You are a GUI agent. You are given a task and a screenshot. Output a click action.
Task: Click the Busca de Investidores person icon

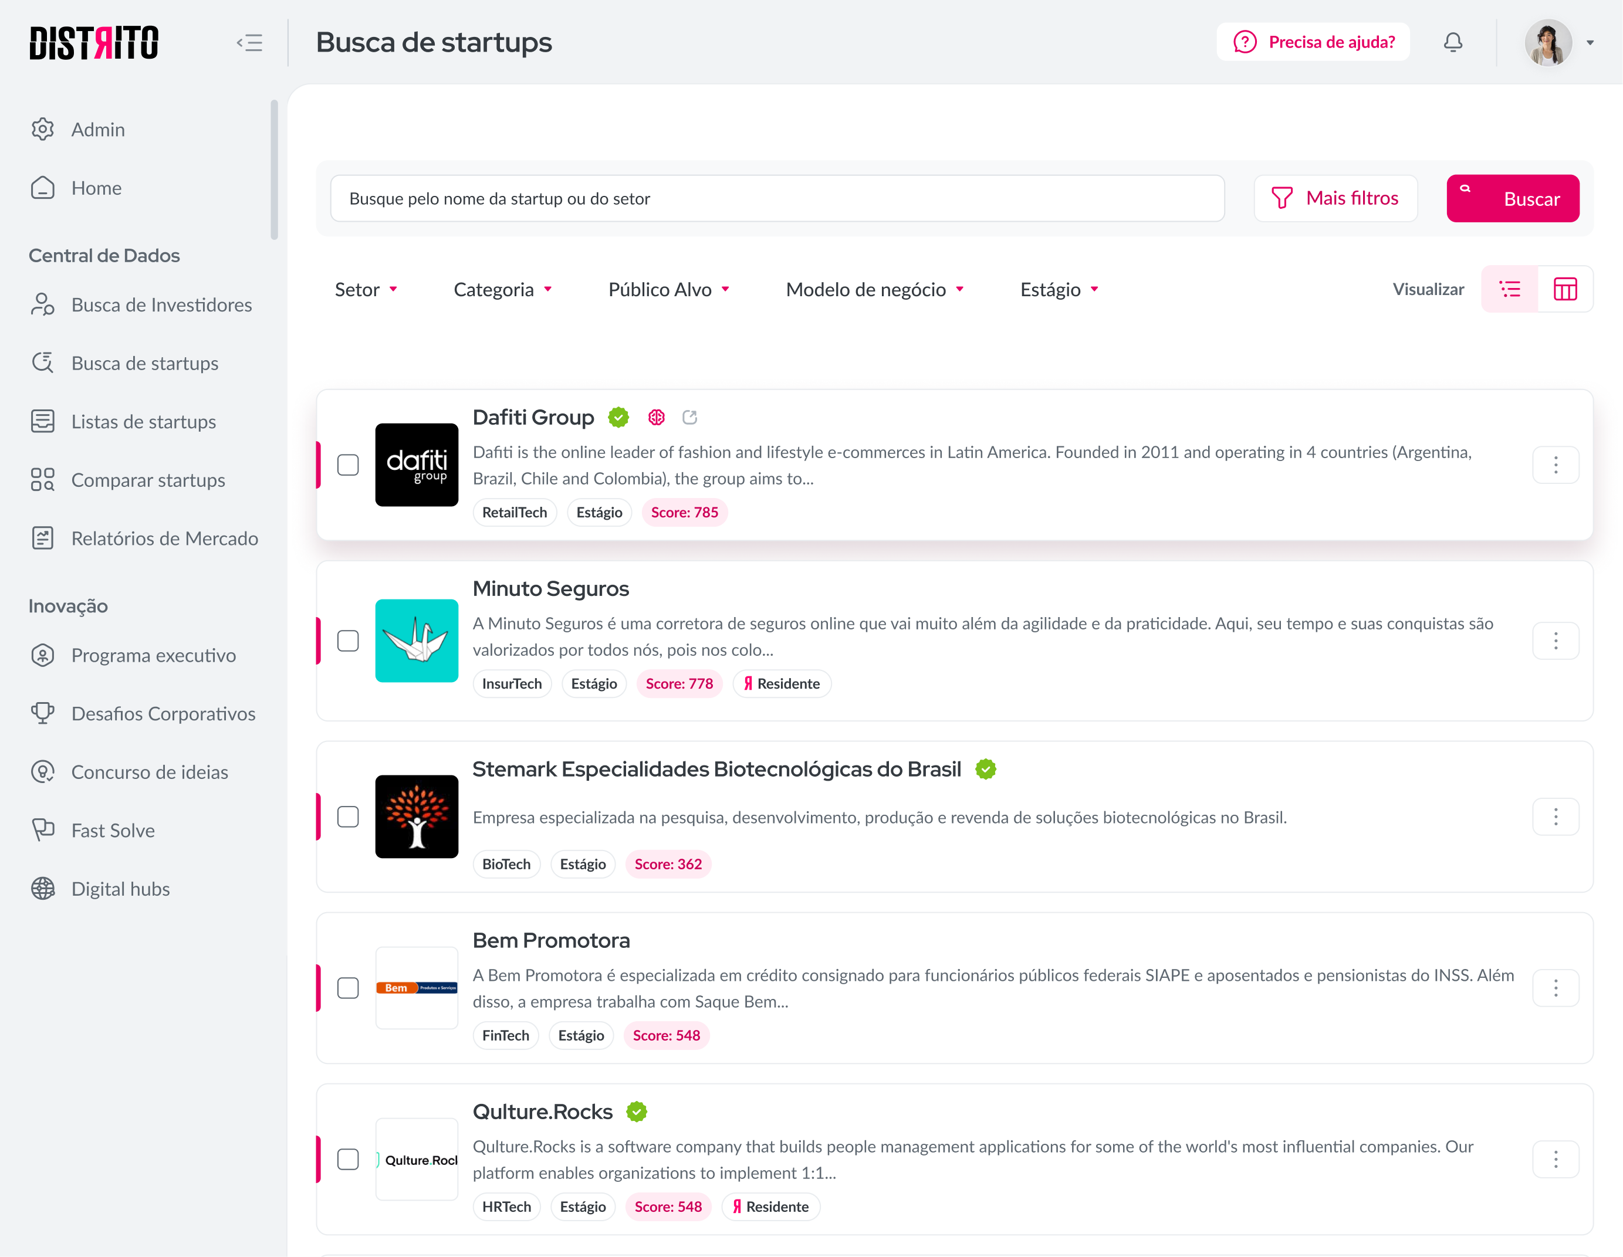tap(43, 304)
